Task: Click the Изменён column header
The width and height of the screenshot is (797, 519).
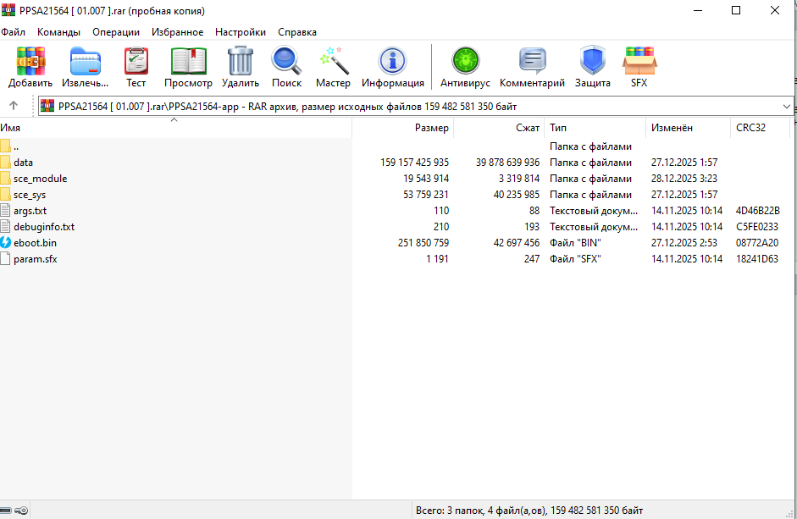Action: click(672, 128)
